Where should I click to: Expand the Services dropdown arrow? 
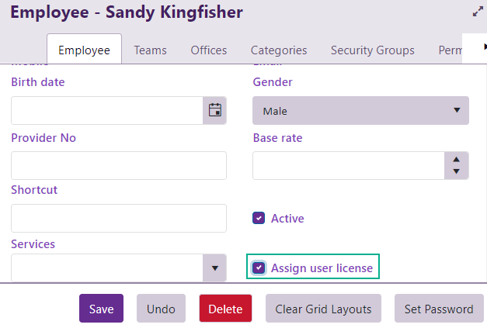tap(215, 268)
